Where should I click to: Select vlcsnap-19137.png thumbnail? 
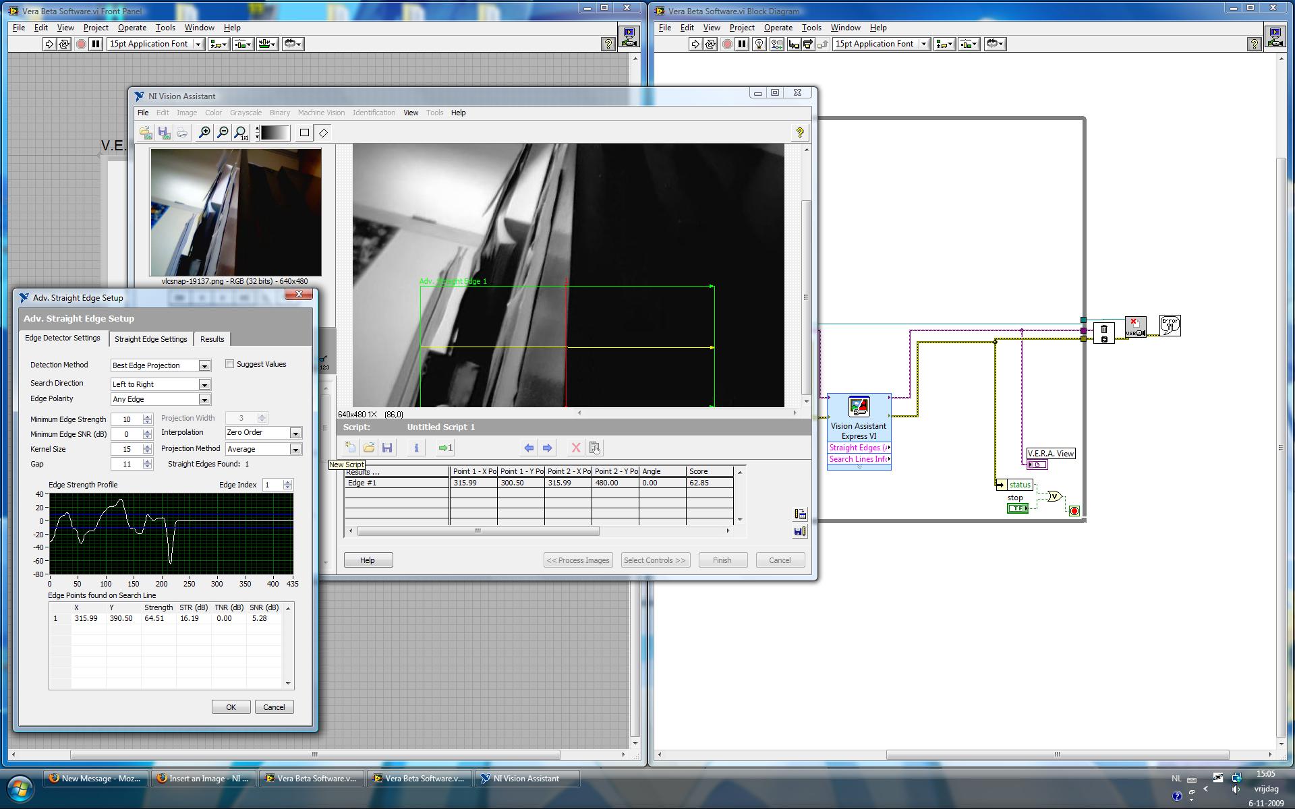(236, 212)
